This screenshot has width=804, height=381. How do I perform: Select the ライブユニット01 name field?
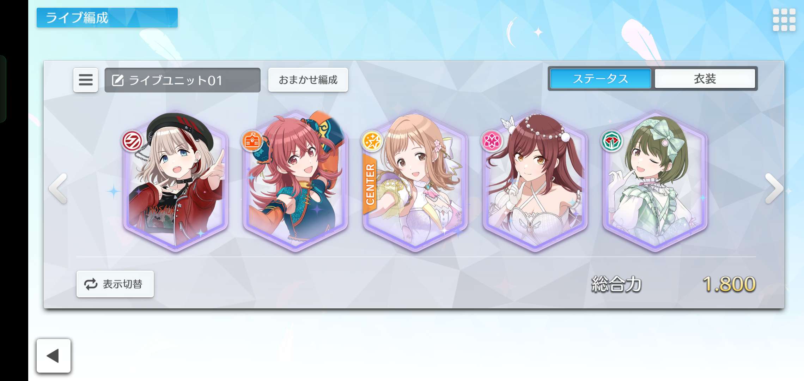[x=182, y=80]
